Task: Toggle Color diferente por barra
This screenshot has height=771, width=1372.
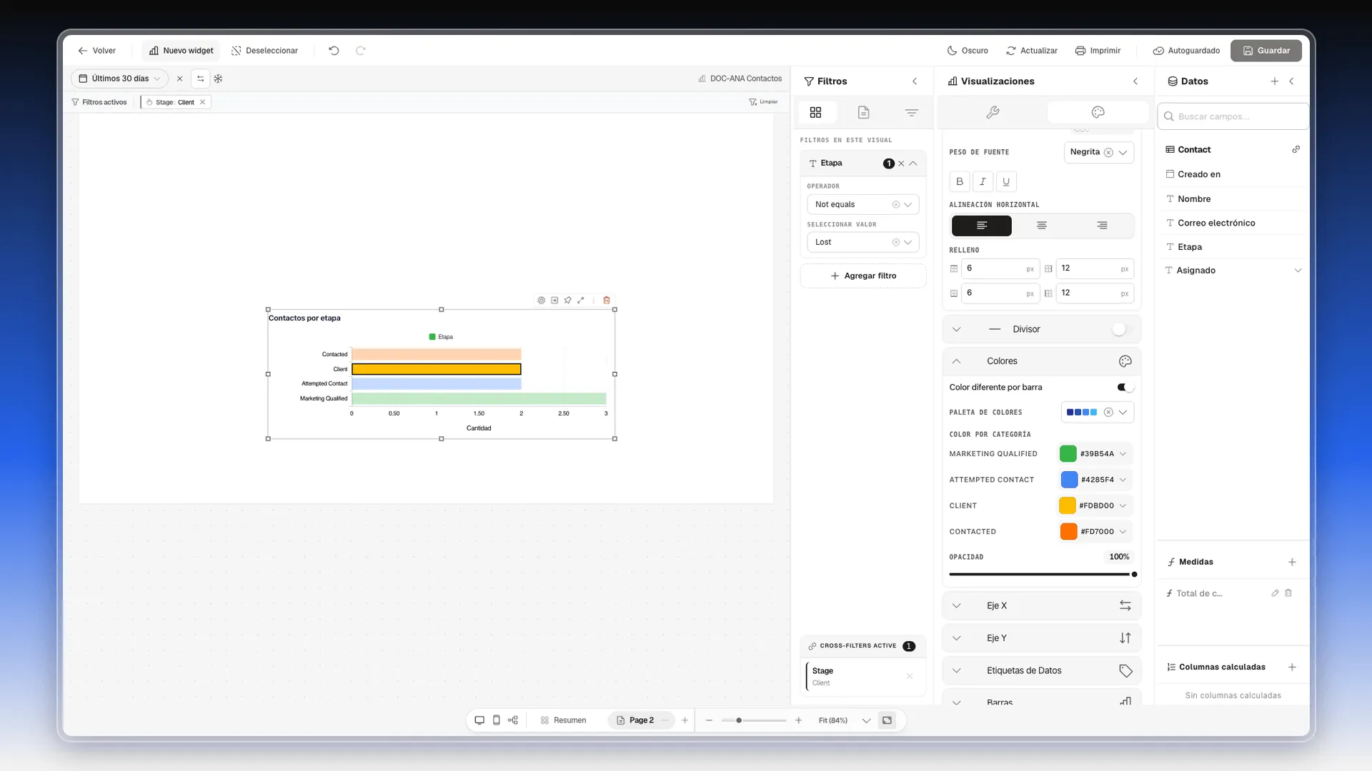Action: pos(1125,387)
